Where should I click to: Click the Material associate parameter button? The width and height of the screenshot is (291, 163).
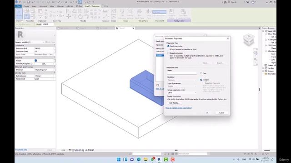pyautogui.click(x=55, y=70)
